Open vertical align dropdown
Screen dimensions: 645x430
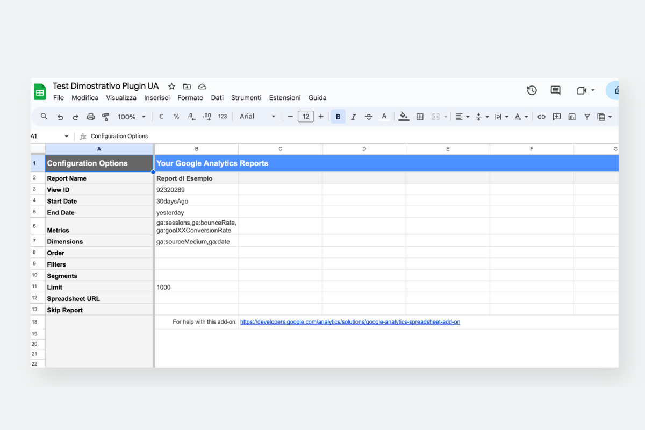point(482,117)
